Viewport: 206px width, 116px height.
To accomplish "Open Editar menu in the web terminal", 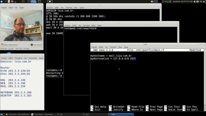I will tap(74, 25).
